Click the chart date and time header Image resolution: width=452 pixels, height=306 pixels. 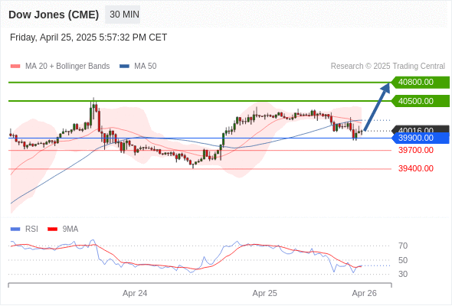coord(89,37)
